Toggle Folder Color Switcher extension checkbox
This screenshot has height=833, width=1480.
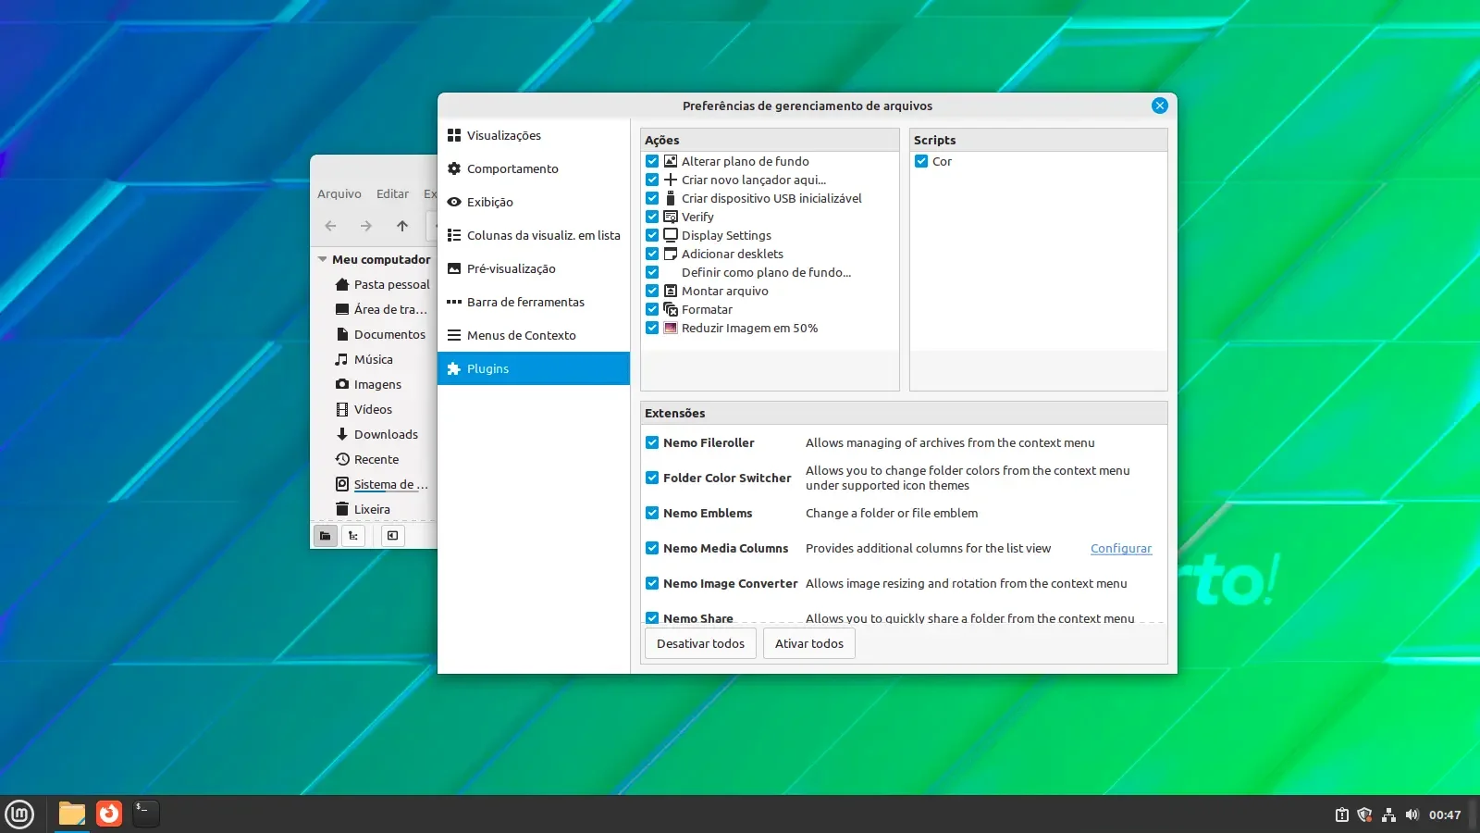pos(652,478)
